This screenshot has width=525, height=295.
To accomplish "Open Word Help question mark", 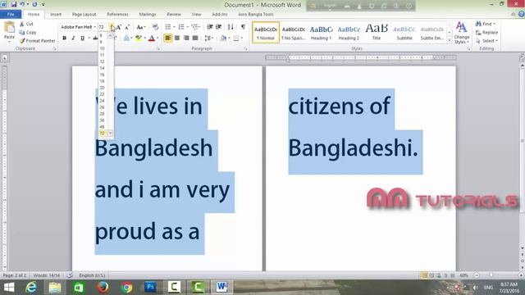I will (x=522, y=14).
